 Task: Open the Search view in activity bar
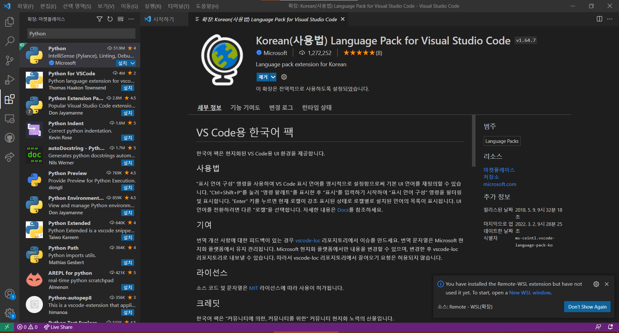pos(10,41)
